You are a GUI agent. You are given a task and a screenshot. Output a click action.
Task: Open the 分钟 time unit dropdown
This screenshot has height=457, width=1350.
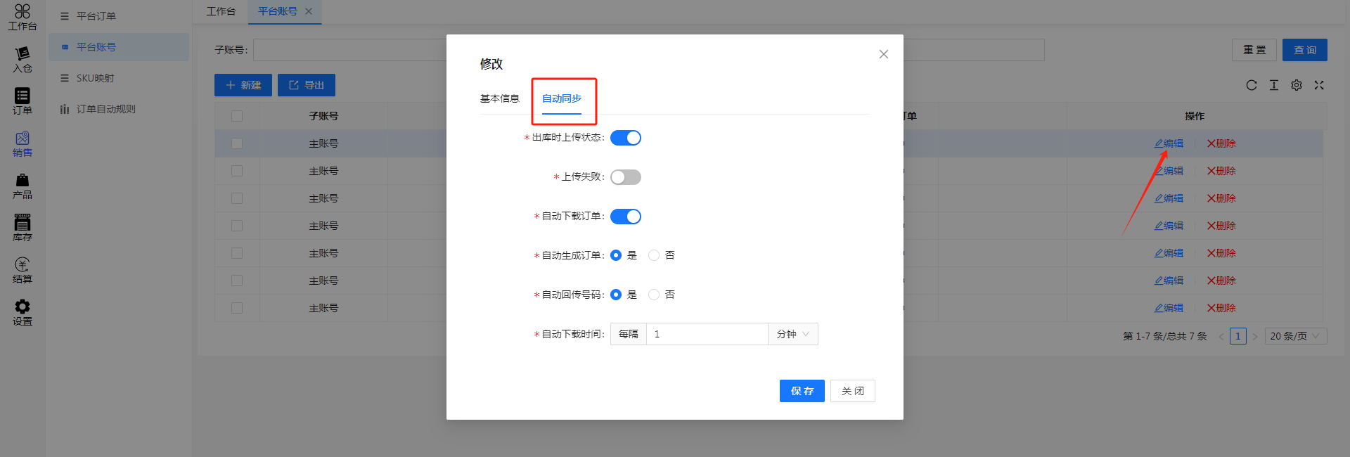pos(792,334)
